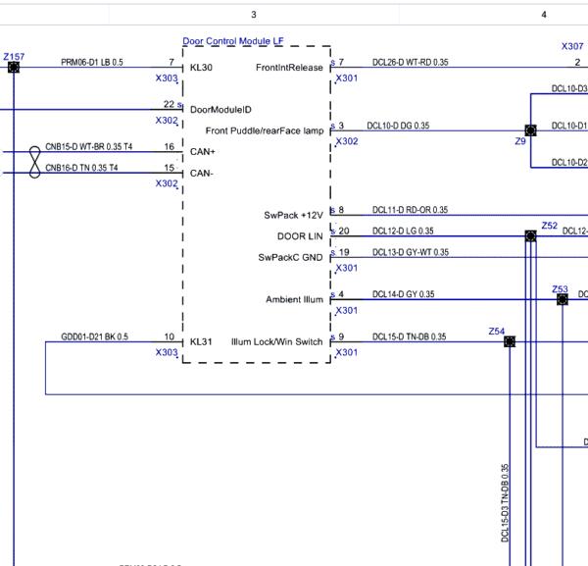Click pin number 20 at DOOR LIN
Image resolution: width=588 pixels, height=566 pixels.
click(344, 231)
